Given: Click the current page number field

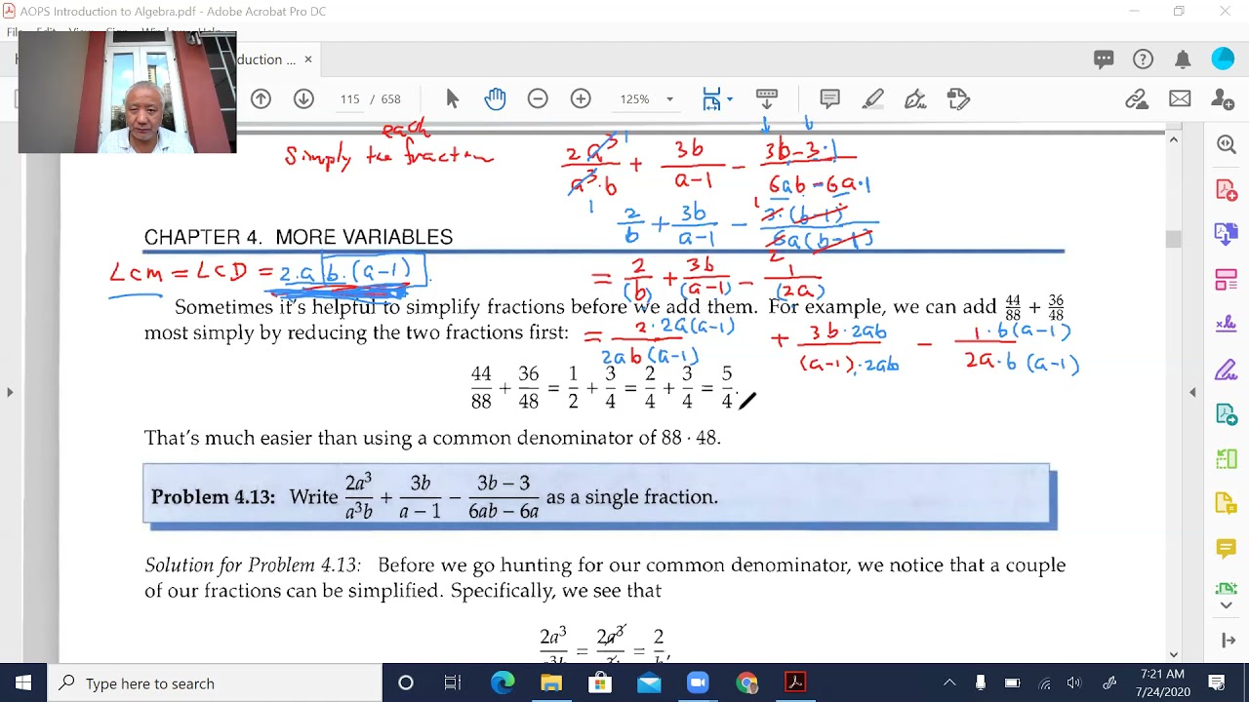Looking at the screenshot, I should tap(350, 98).
